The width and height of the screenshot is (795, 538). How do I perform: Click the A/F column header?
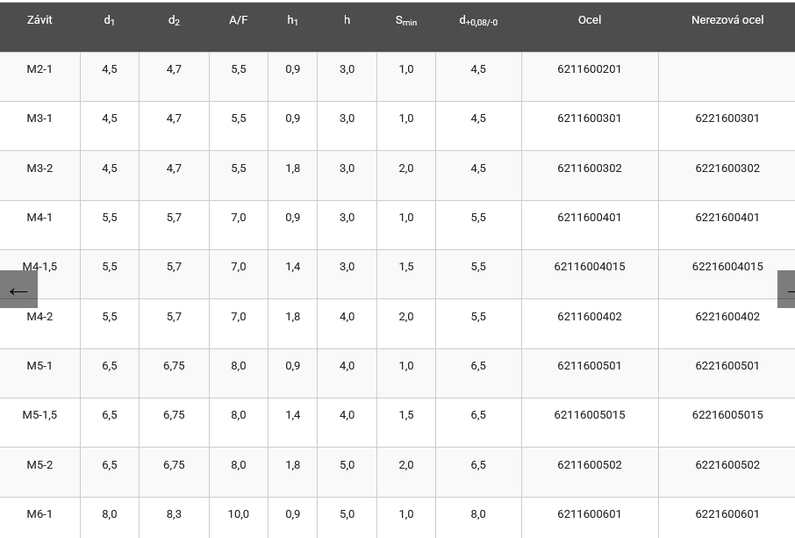(x=239, y=20)
